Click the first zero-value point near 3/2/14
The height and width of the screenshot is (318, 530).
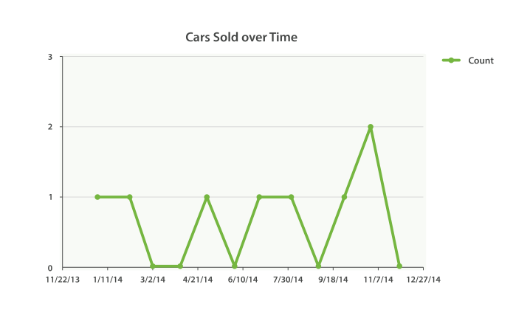(153, 266)
